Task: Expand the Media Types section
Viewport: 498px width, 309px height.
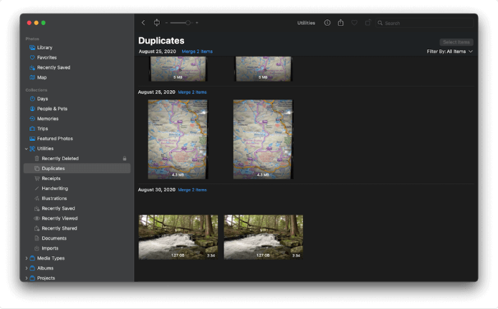Action: pos(27,258)
